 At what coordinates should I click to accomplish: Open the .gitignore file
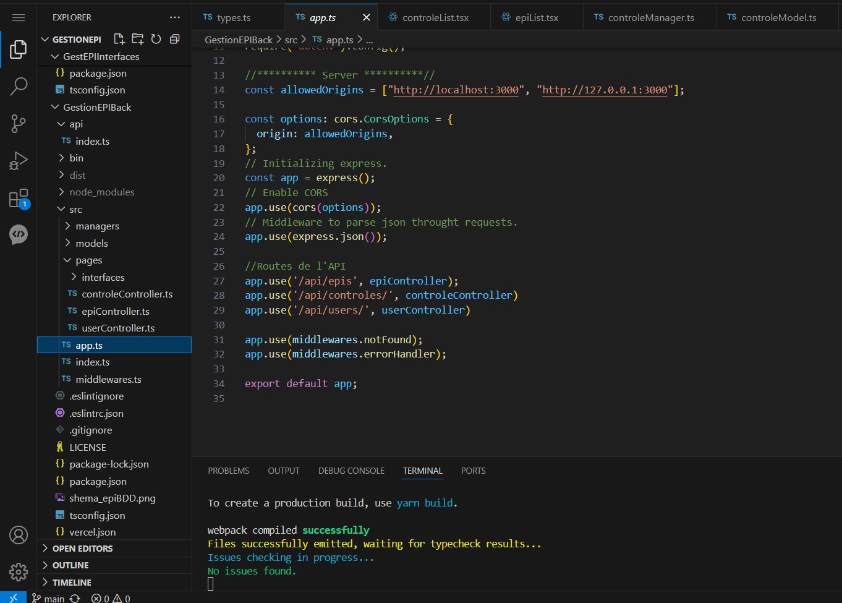pos(114,430)
